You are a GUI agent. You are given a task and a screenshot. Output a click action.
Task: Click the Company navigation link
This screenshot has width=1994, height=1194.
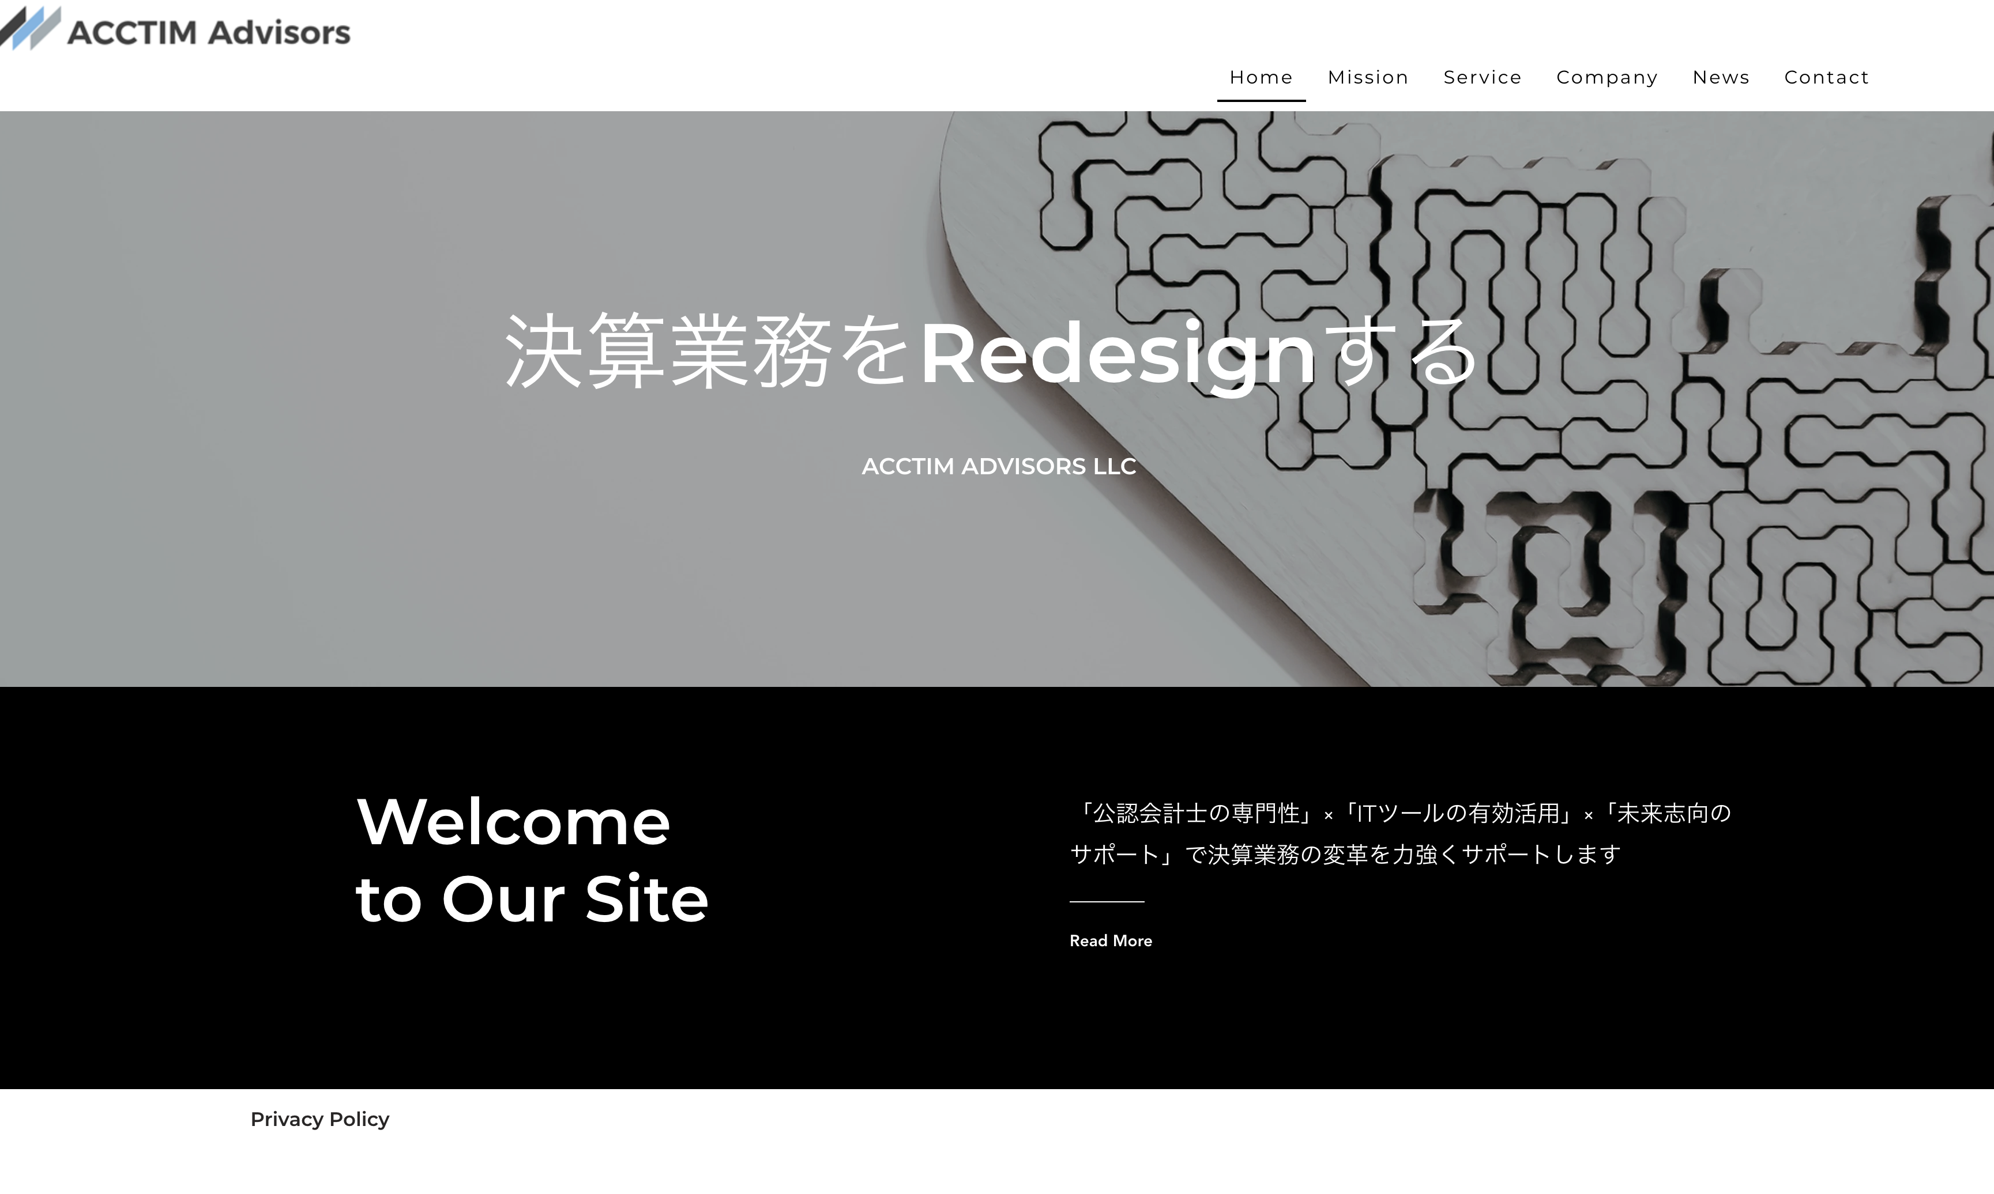click(1607, 77)
